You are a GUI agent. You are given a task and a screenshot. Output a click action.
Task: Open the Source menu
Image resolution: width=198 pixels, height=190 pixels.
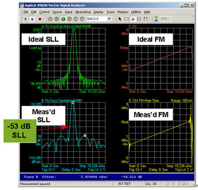(57, 12)
